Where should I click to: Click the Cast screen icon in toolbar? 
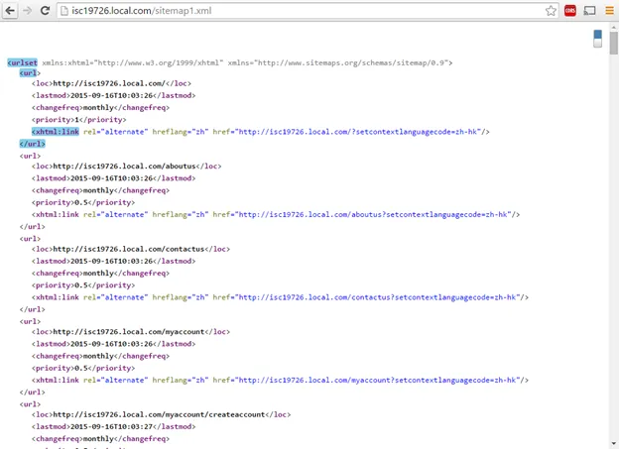pos(590,11)
